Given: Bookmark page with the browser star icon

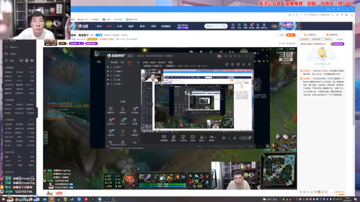Looking at the screenshot, I should (297, 15).
